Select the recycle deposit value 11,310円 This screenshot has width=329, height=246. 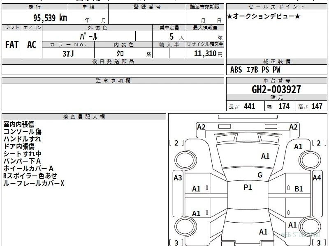coord(208,54)
